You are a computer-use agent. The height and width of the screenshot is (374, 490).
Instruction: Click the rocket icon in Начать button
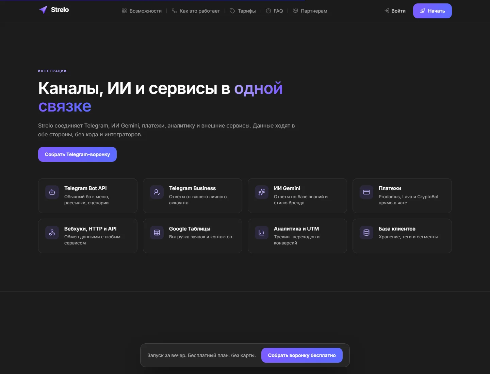pyautogui.click(x=423, y=11)
